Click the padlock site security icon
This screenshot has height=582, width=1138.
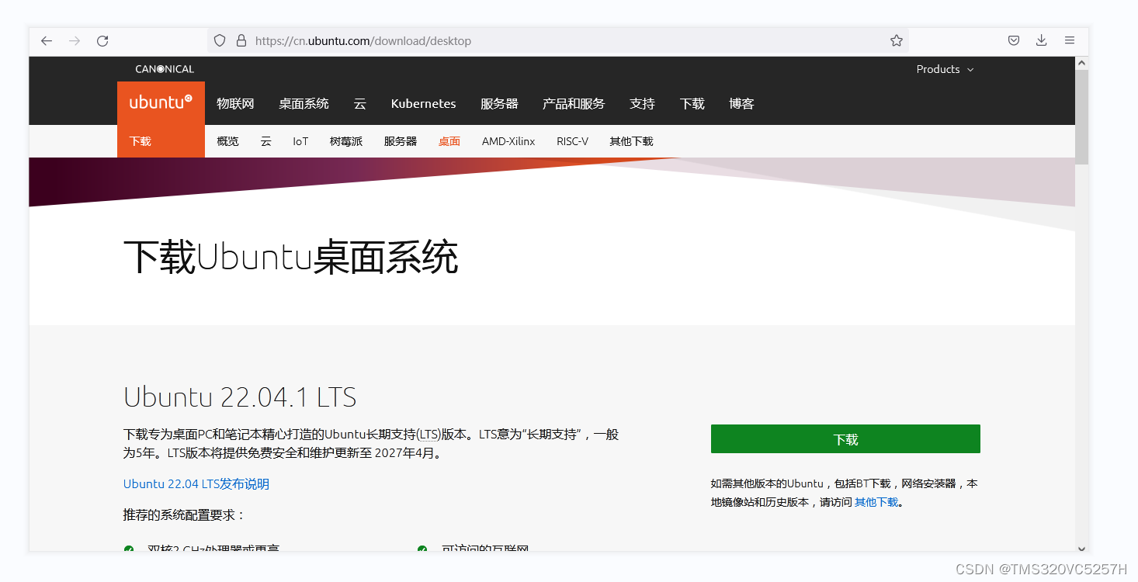pyautogui.click(x=241, y=40)
